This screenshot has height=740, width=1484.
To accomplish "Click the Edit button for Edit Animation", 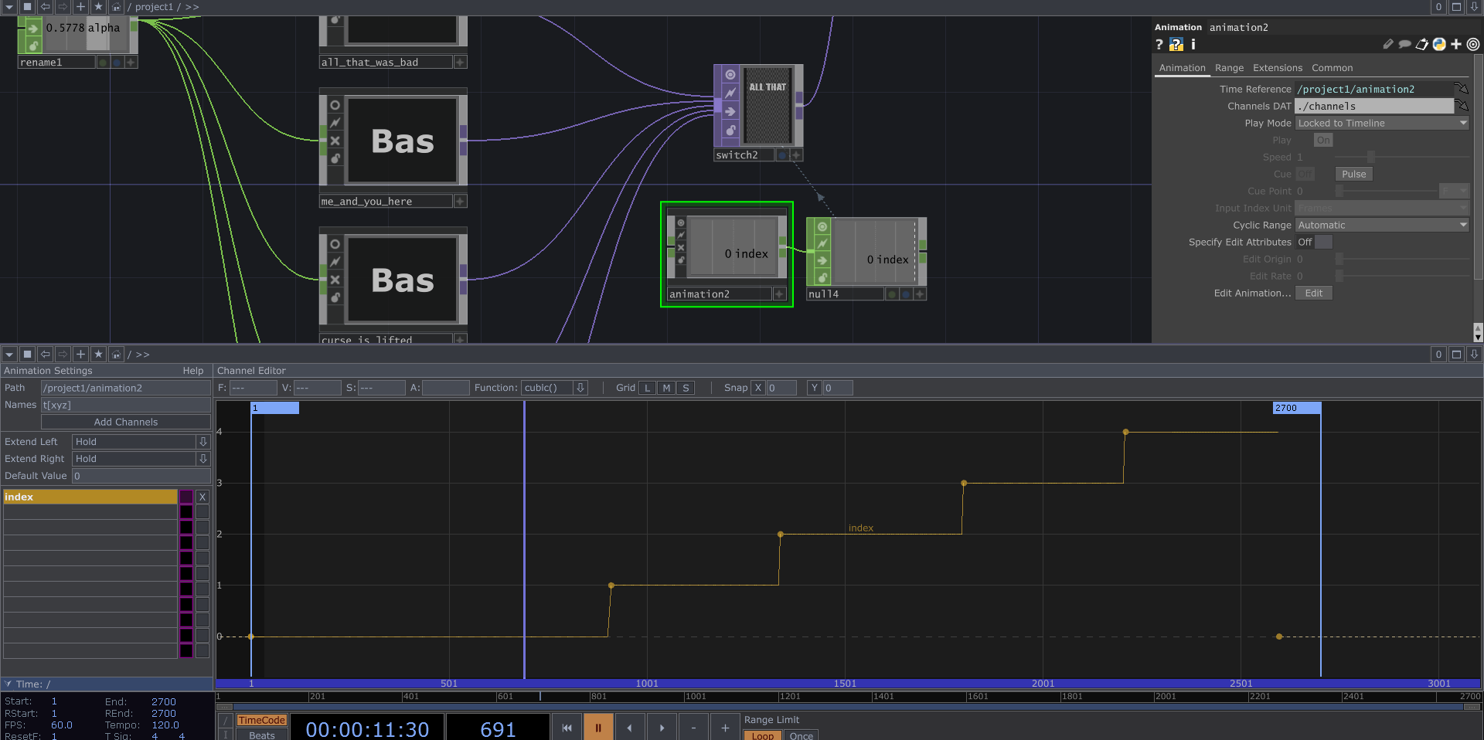I will click(x=1313, y=294).
